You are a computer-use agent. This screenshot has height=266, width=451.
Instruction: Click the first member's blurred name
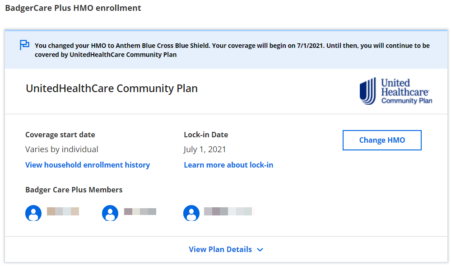63,211
